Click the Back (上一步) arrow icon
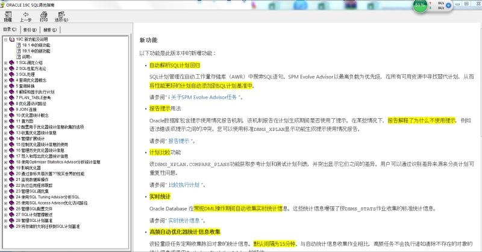 point(26,14)
